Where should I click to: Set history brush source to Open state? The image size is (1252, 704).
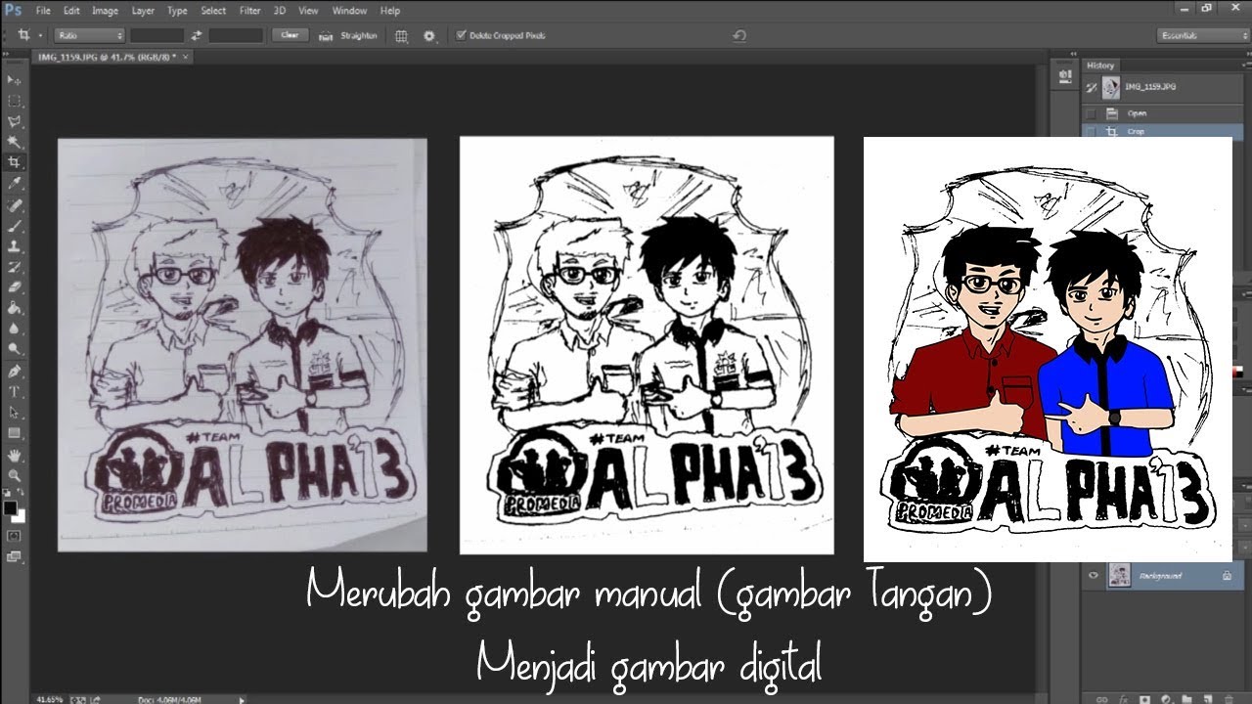[1092, 113]
